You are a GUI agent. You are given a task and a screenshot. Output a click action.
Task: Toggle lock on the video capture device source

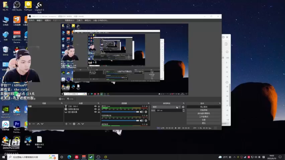[x=99, y=109]
